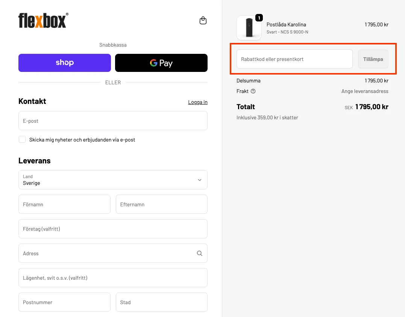Click the quantity badge on the product image
This screenshot has width=405, height=317.
(259, 17)
